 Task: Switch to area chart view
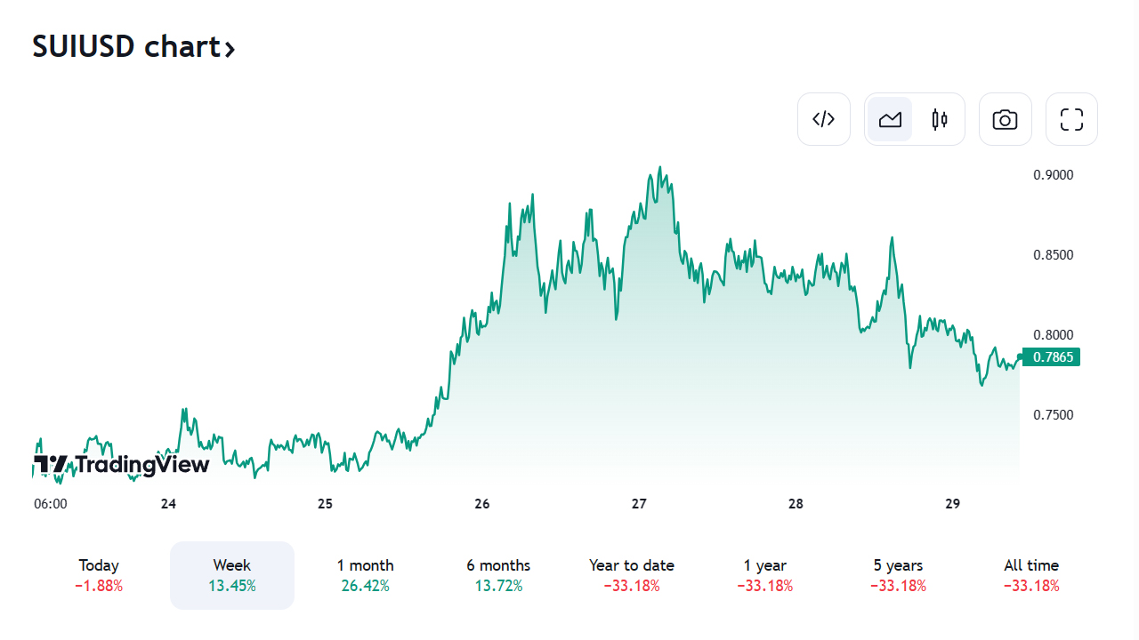coord(890,119)
